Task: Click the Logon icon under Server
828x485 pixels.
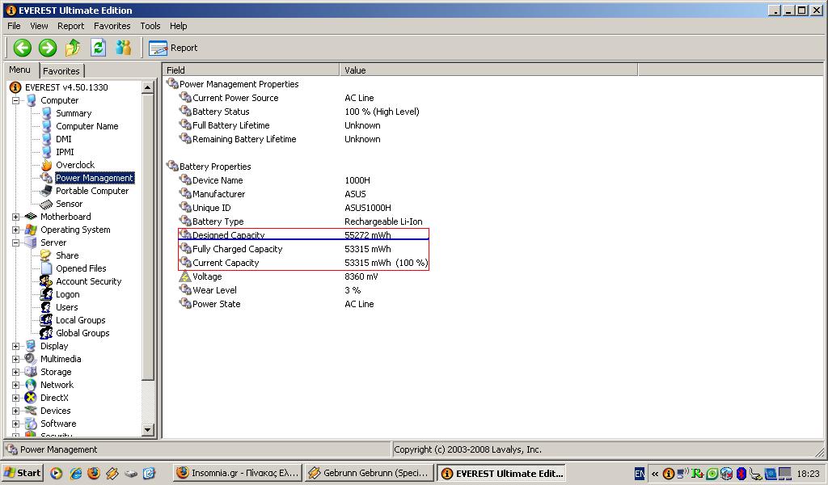Action: [x=46, y=294]
